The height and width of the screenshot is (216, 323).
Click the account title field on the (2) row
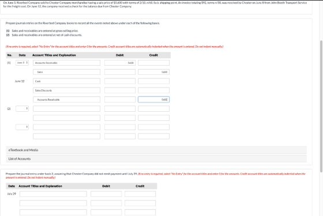tap(66, 109)
